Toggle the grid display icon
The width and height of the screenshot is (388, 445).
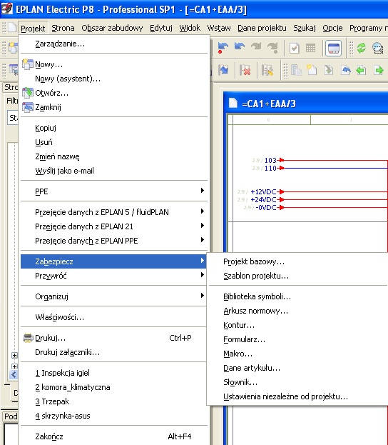coord(311,49)
